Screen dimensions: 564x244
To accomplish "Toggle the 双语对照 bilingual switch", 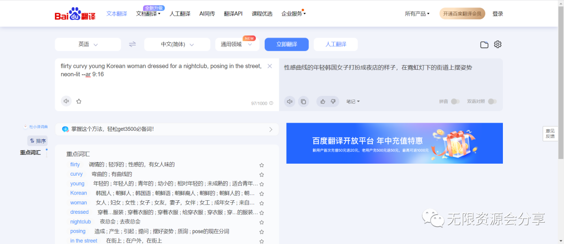I will coord(492,102).
